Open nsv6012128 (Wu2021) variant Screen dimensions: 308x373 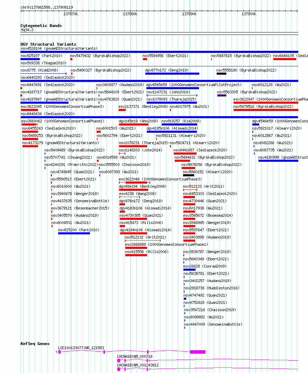pyautogui.click(x=271, y=85)
